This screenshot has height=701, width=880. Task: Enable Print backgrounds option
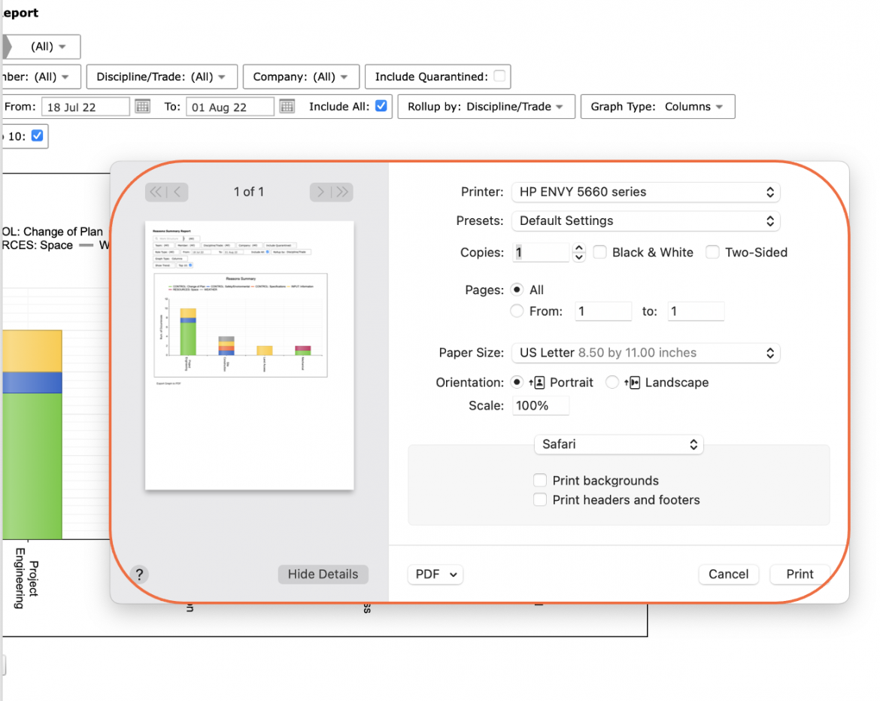click(540, 480)
